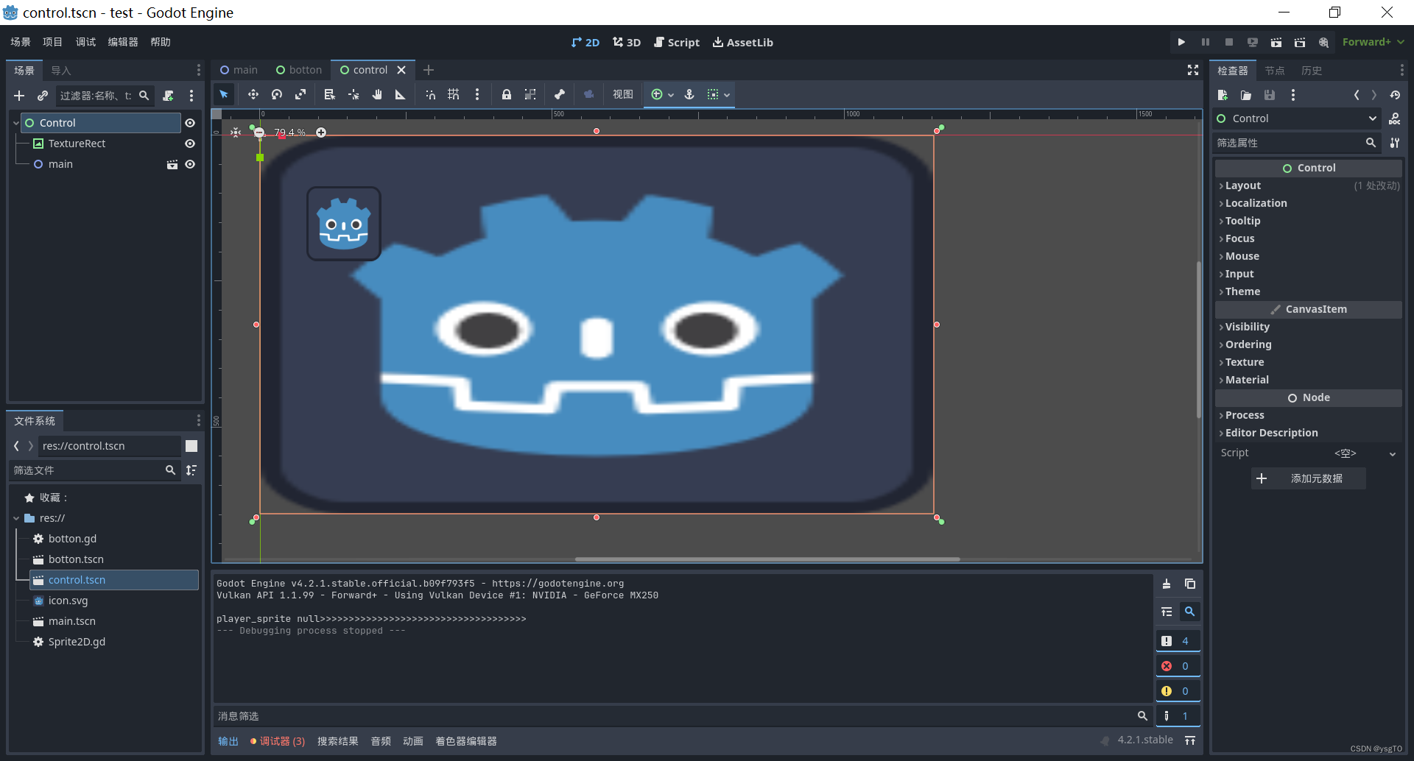Click the filter properties field
1414x761 pixels.
click(1296, 143)
